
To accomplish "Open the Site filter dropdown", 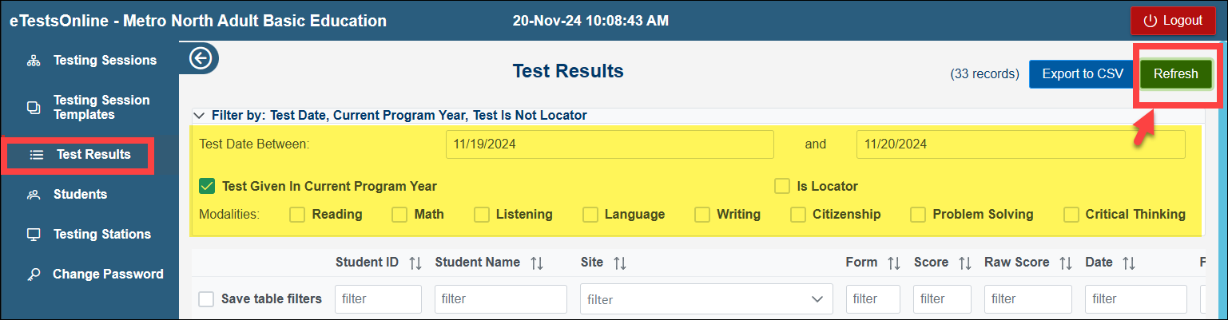I will pos(706,299).
